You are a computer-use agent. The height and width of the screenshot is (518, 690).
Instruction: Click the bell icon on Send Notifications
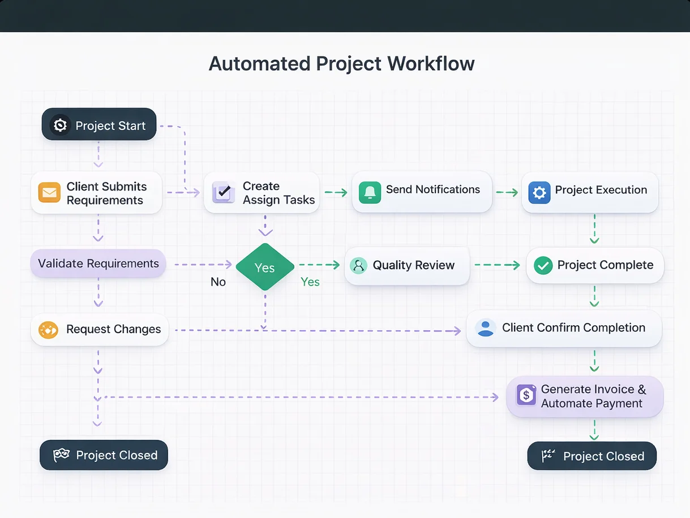pyautogui.click(x=370, y=192)
